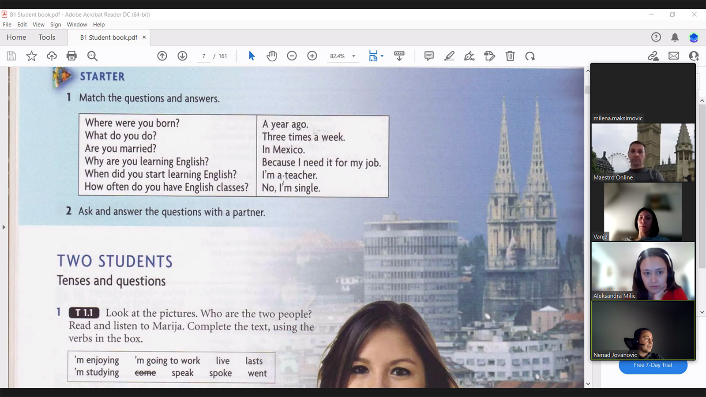The height and width of the screenshot is (397, 706).
Task: Select the Highlight text tool
Action: [449, 56]
